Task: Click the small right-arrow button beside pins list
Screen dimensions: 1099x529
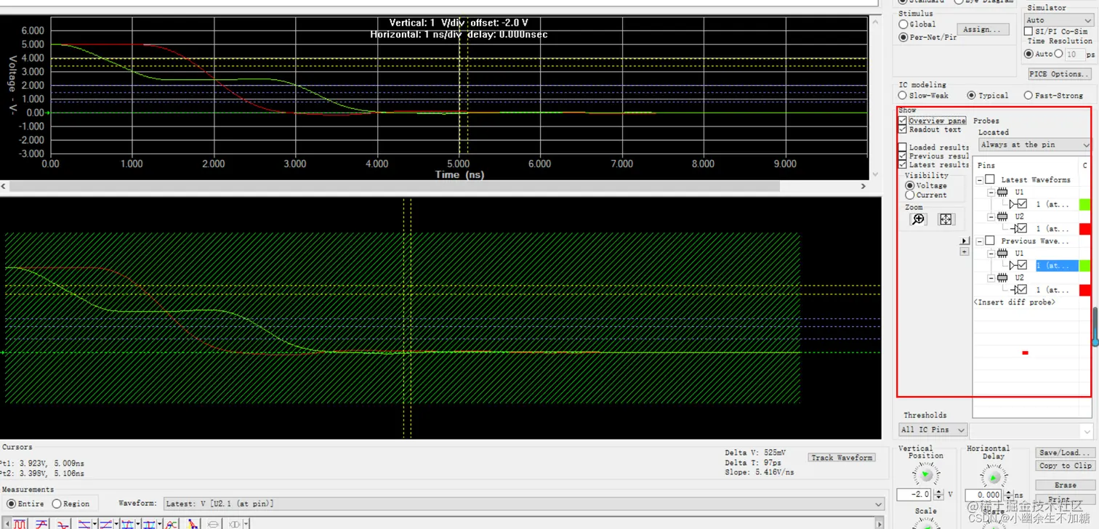Action: pos(965,241)
